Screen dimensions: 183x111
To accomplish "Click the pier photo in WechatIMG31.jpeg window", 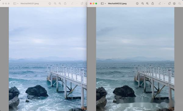I will [x=48, y=59].
